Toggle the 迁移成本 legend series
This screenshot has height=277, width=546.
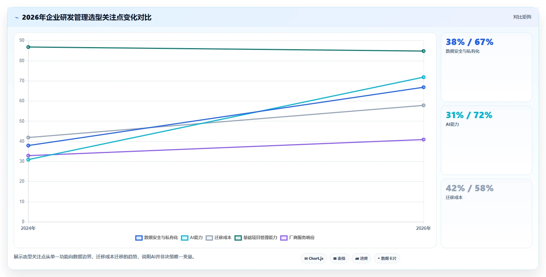tap(218, 238)
